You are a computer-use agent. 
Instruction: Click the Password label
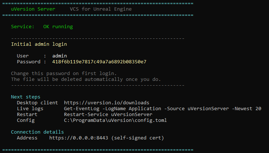[29, 62]
